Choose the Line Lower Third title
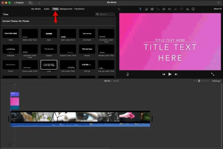The width and height of the screenshot is (223, 149). pos(68,64)
